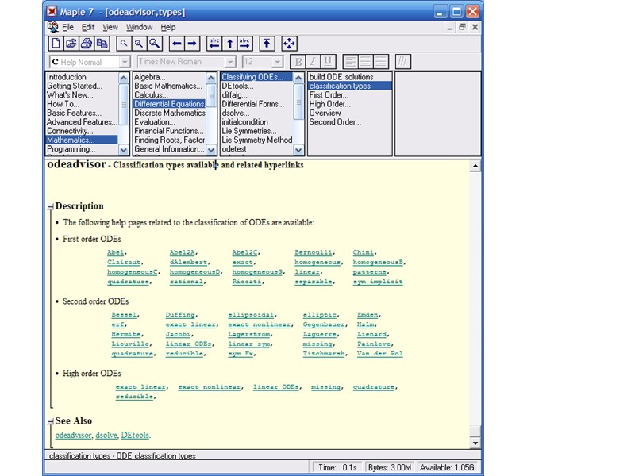Open the Window menu

point(140,27)
